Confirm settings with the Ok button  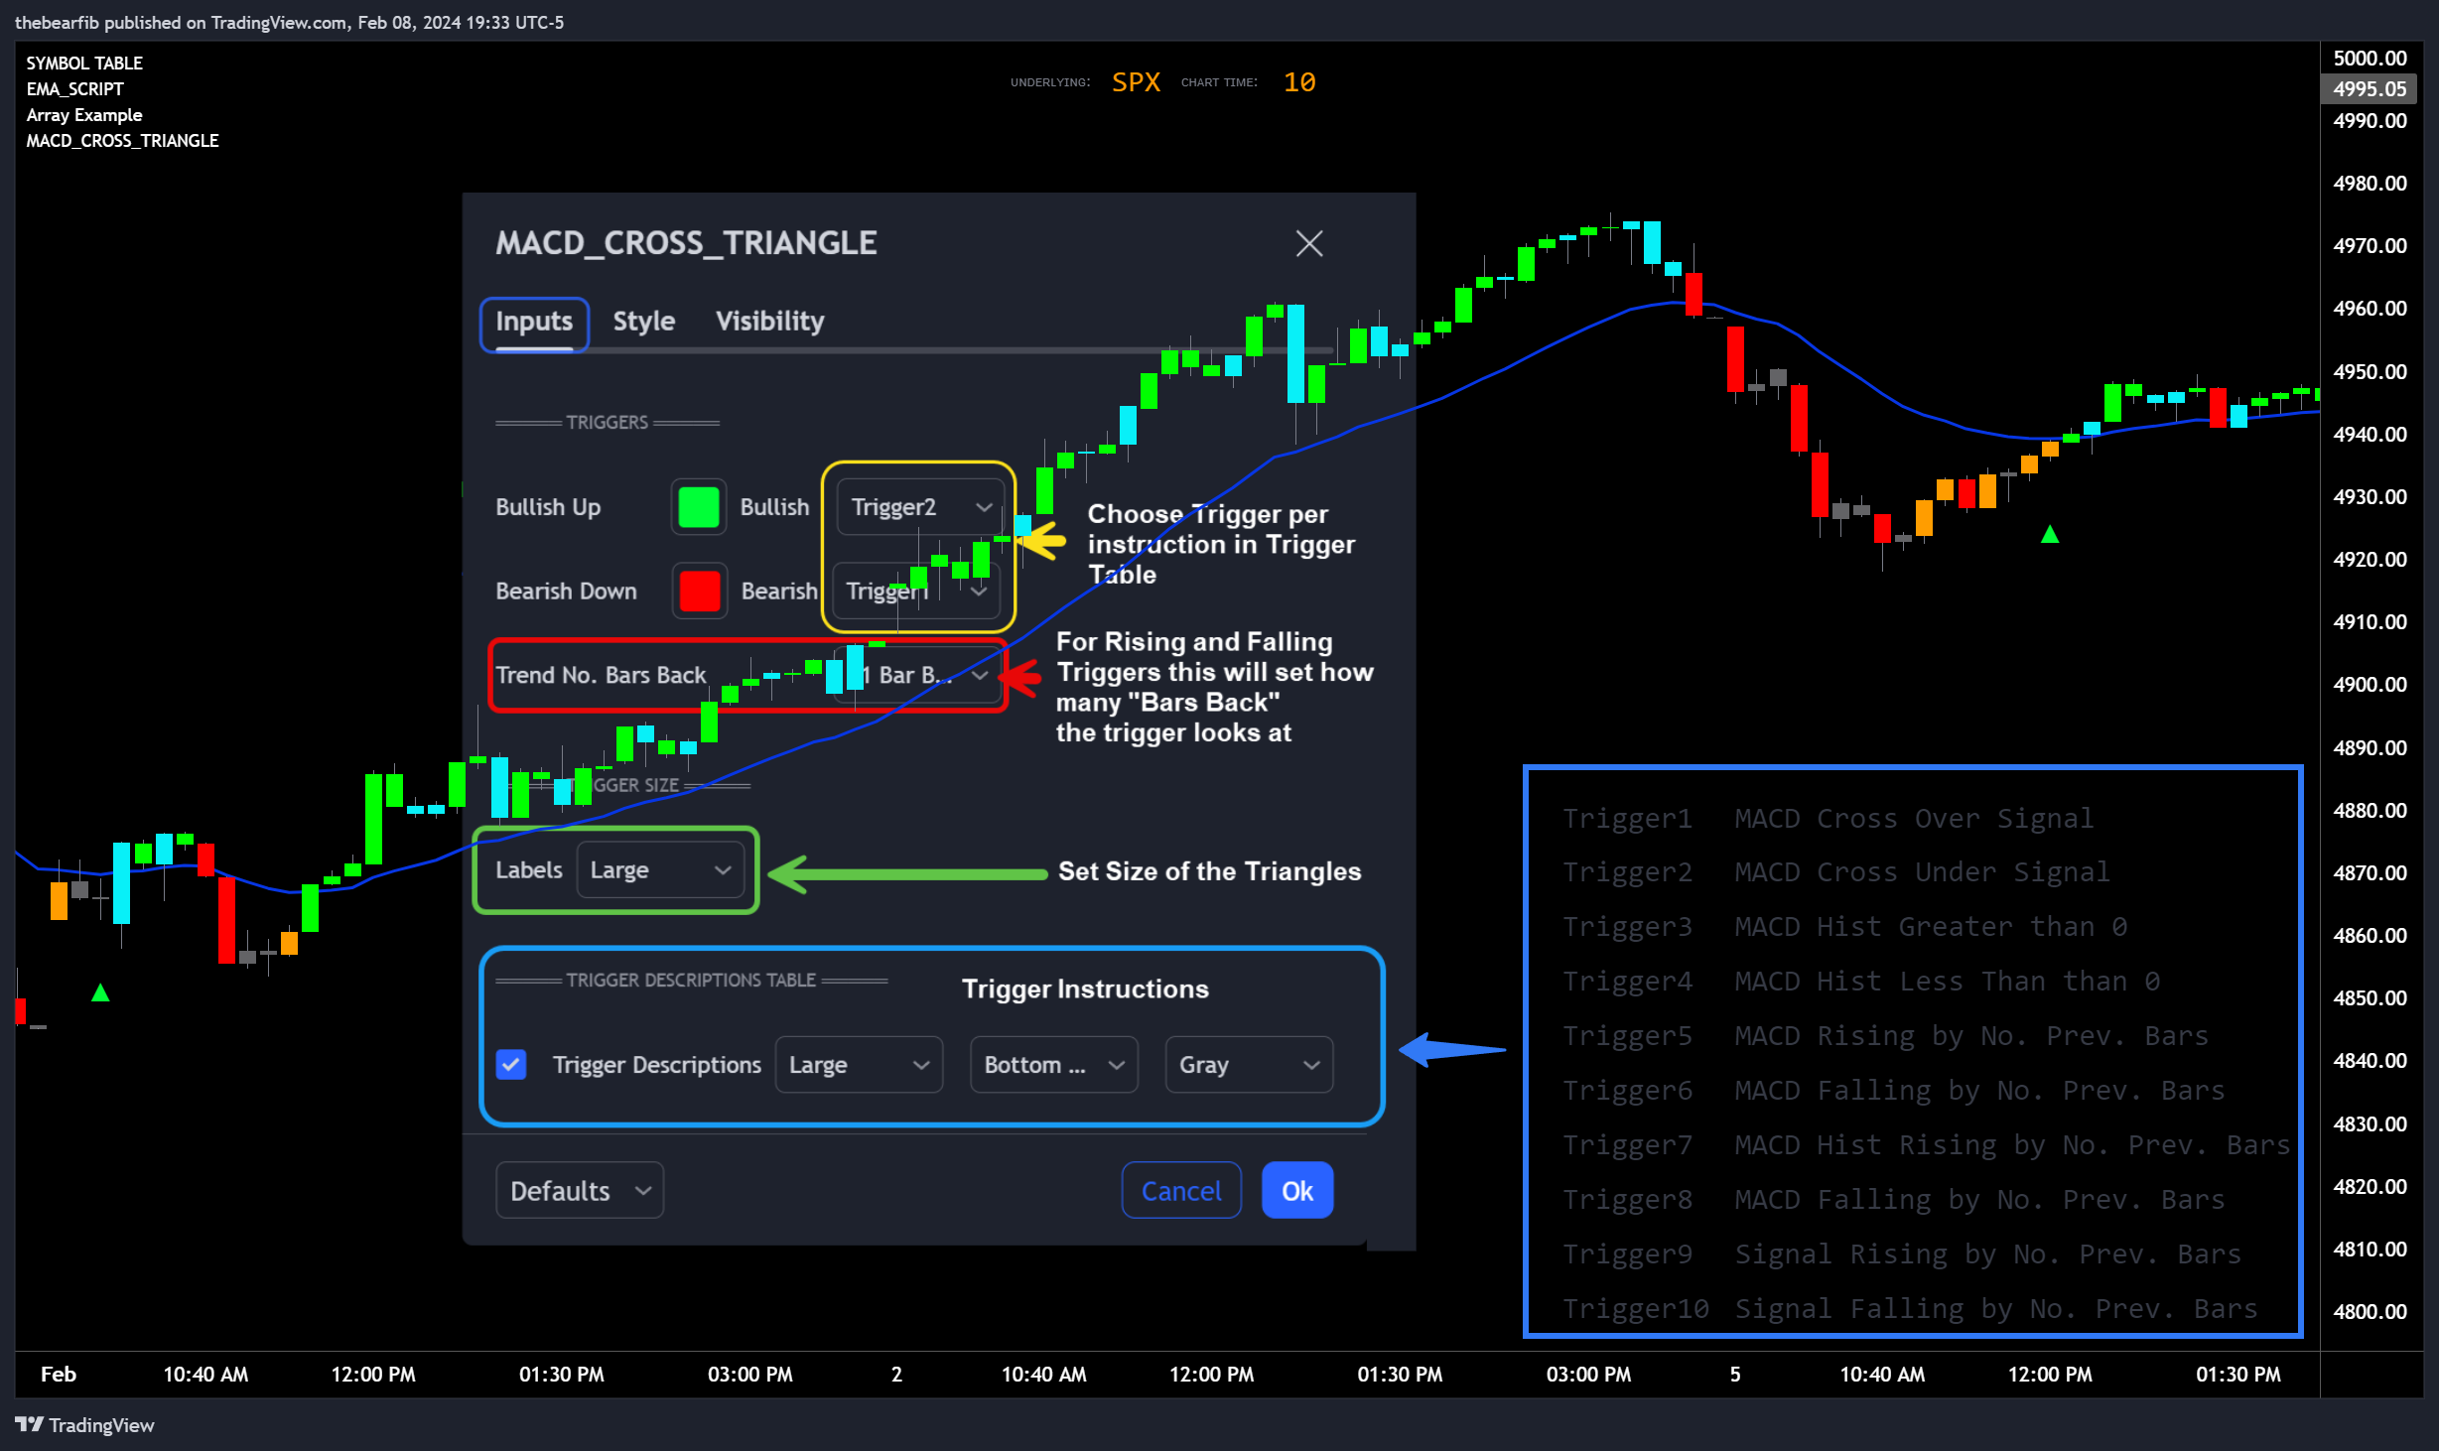pos(1296,1190)
